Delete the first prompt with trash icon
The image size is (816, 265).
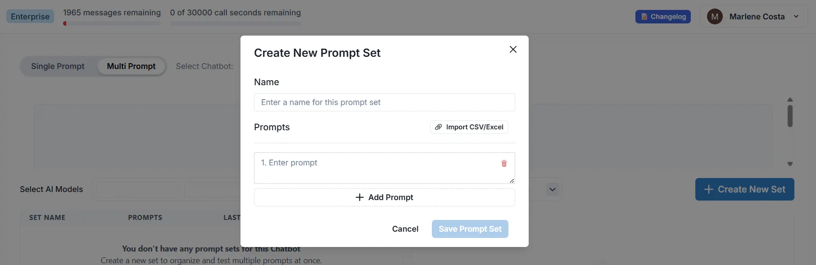504,164
